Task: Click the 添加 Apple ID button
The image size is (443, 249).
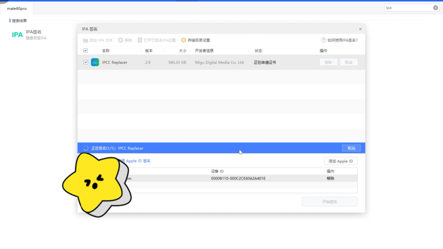Action: click(x=341, y=161)
